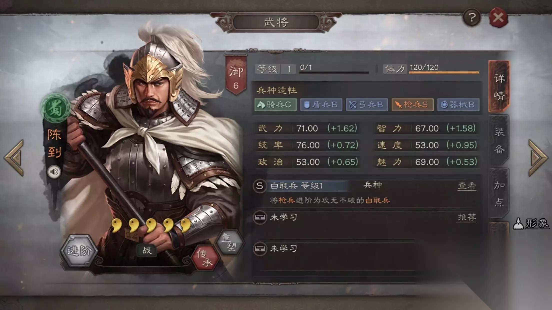Tap the 进阶 hexagon button

79,251
